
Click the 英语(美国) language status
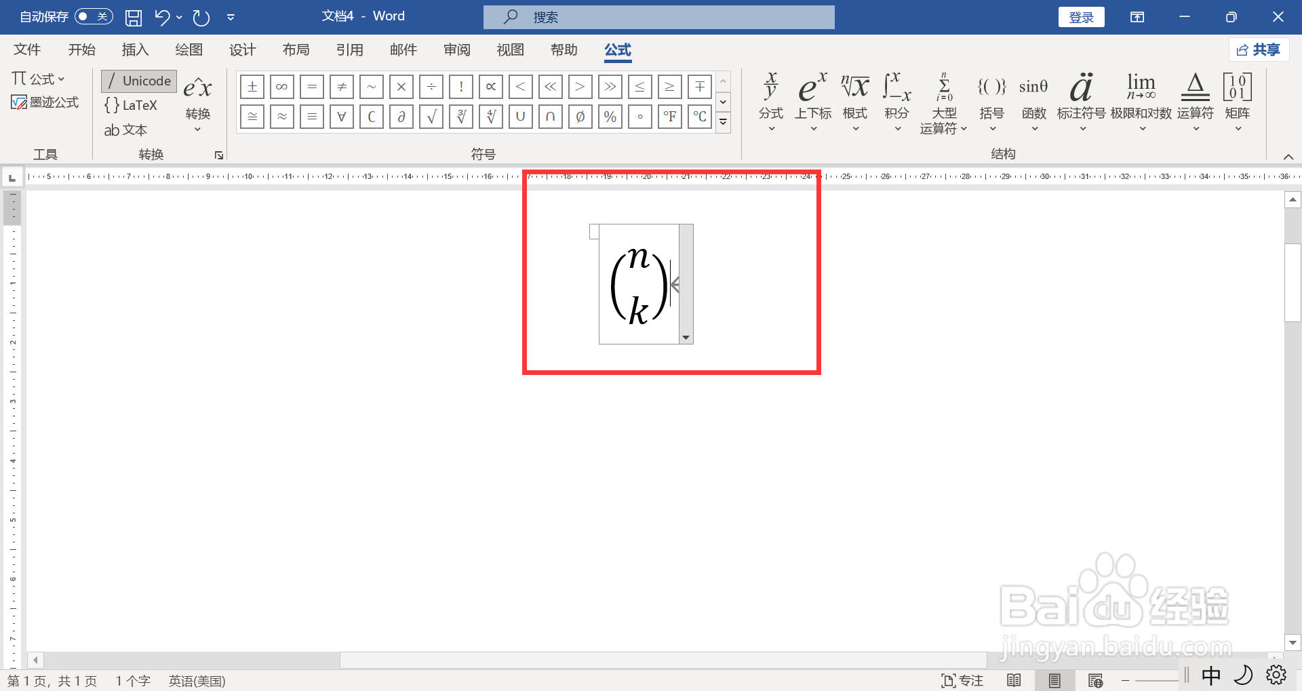tap(197, 681)
